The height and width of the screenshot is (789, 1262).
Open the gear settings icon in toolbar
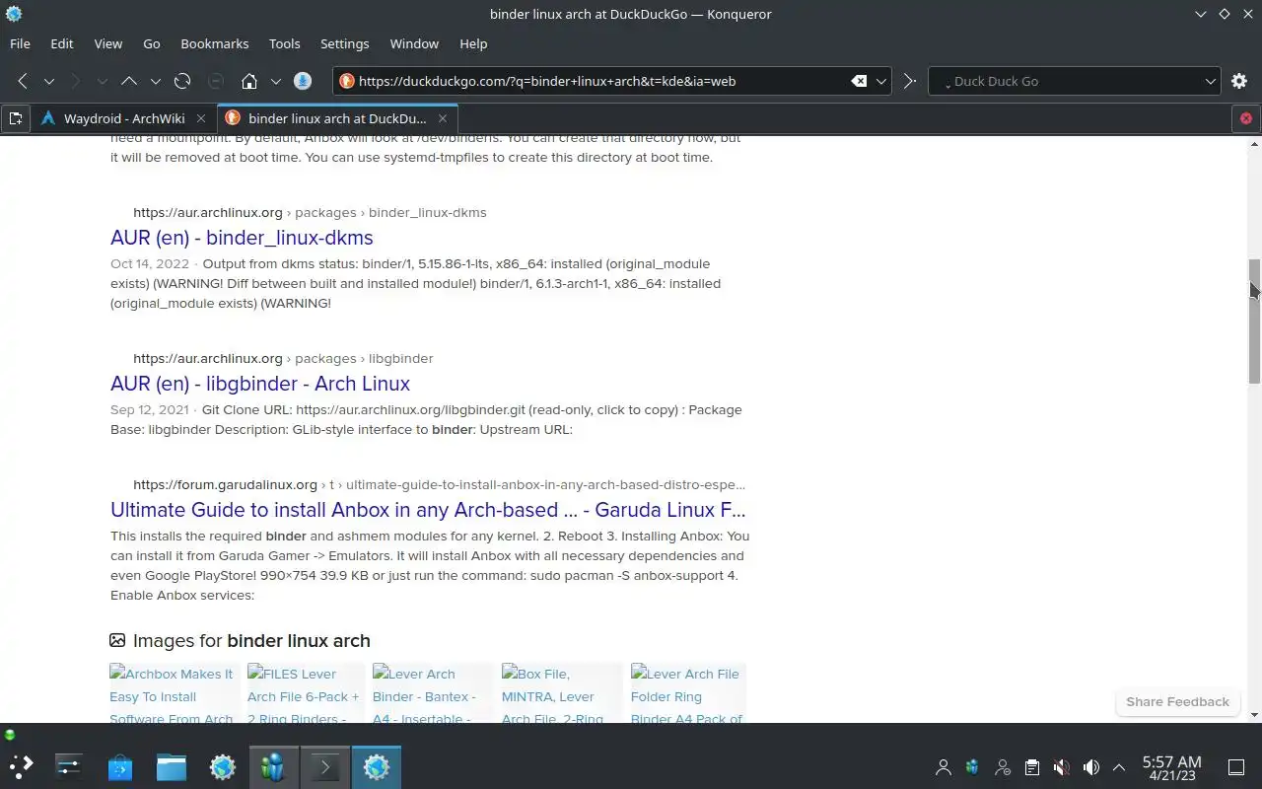[x=1239, y=81]
